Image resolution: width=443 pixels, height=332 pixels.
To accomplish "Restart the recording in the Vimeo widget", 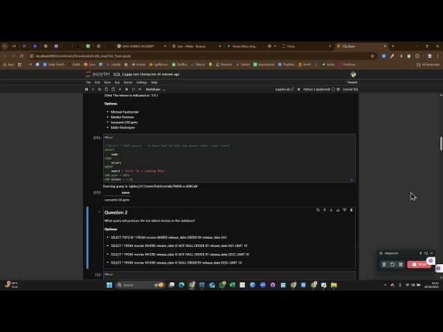I will (392, 264).
